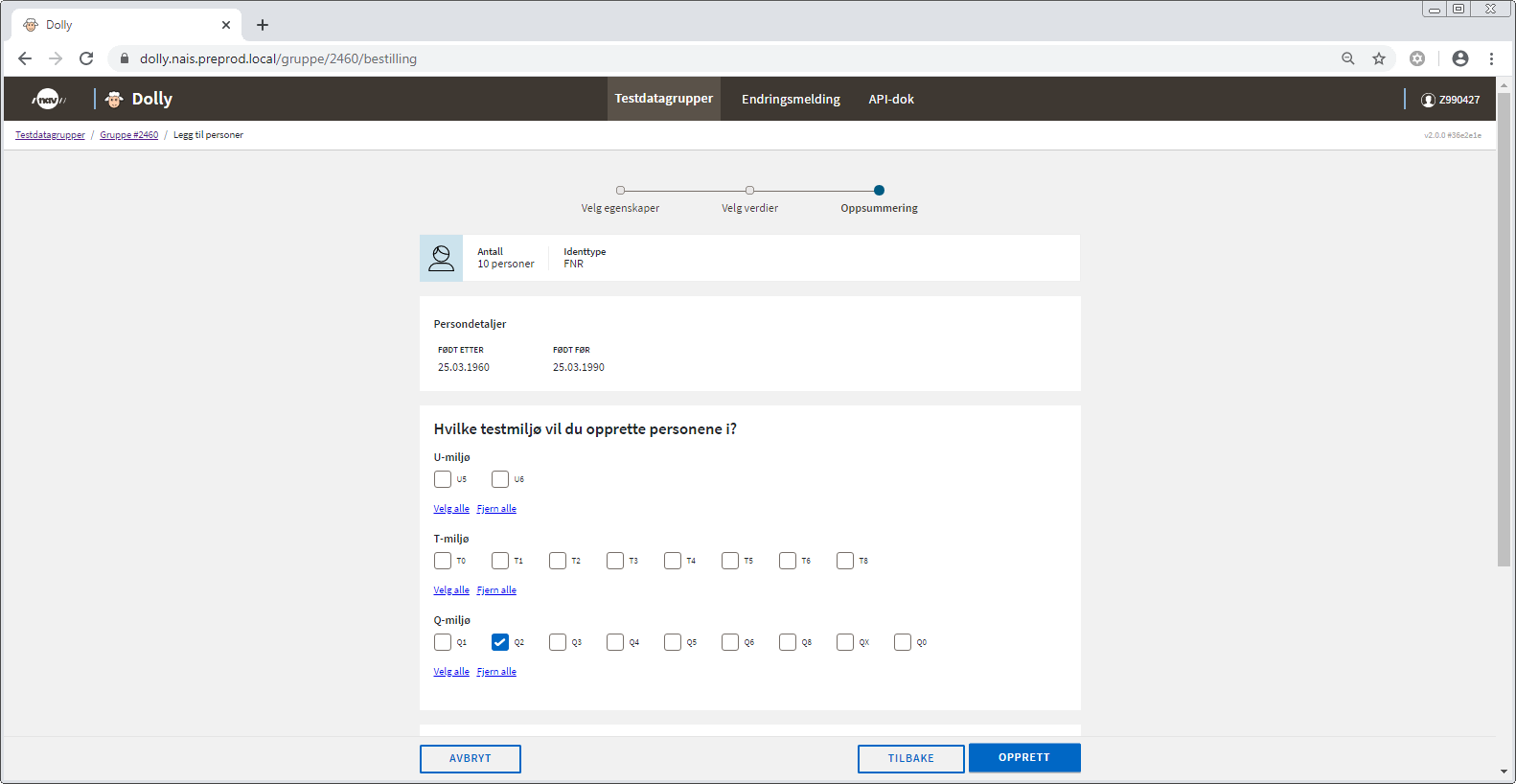The height and width of the screenshot is (784, 1516).
Task: Click the person avatar icon beside Antall
Action: point(441,258)
